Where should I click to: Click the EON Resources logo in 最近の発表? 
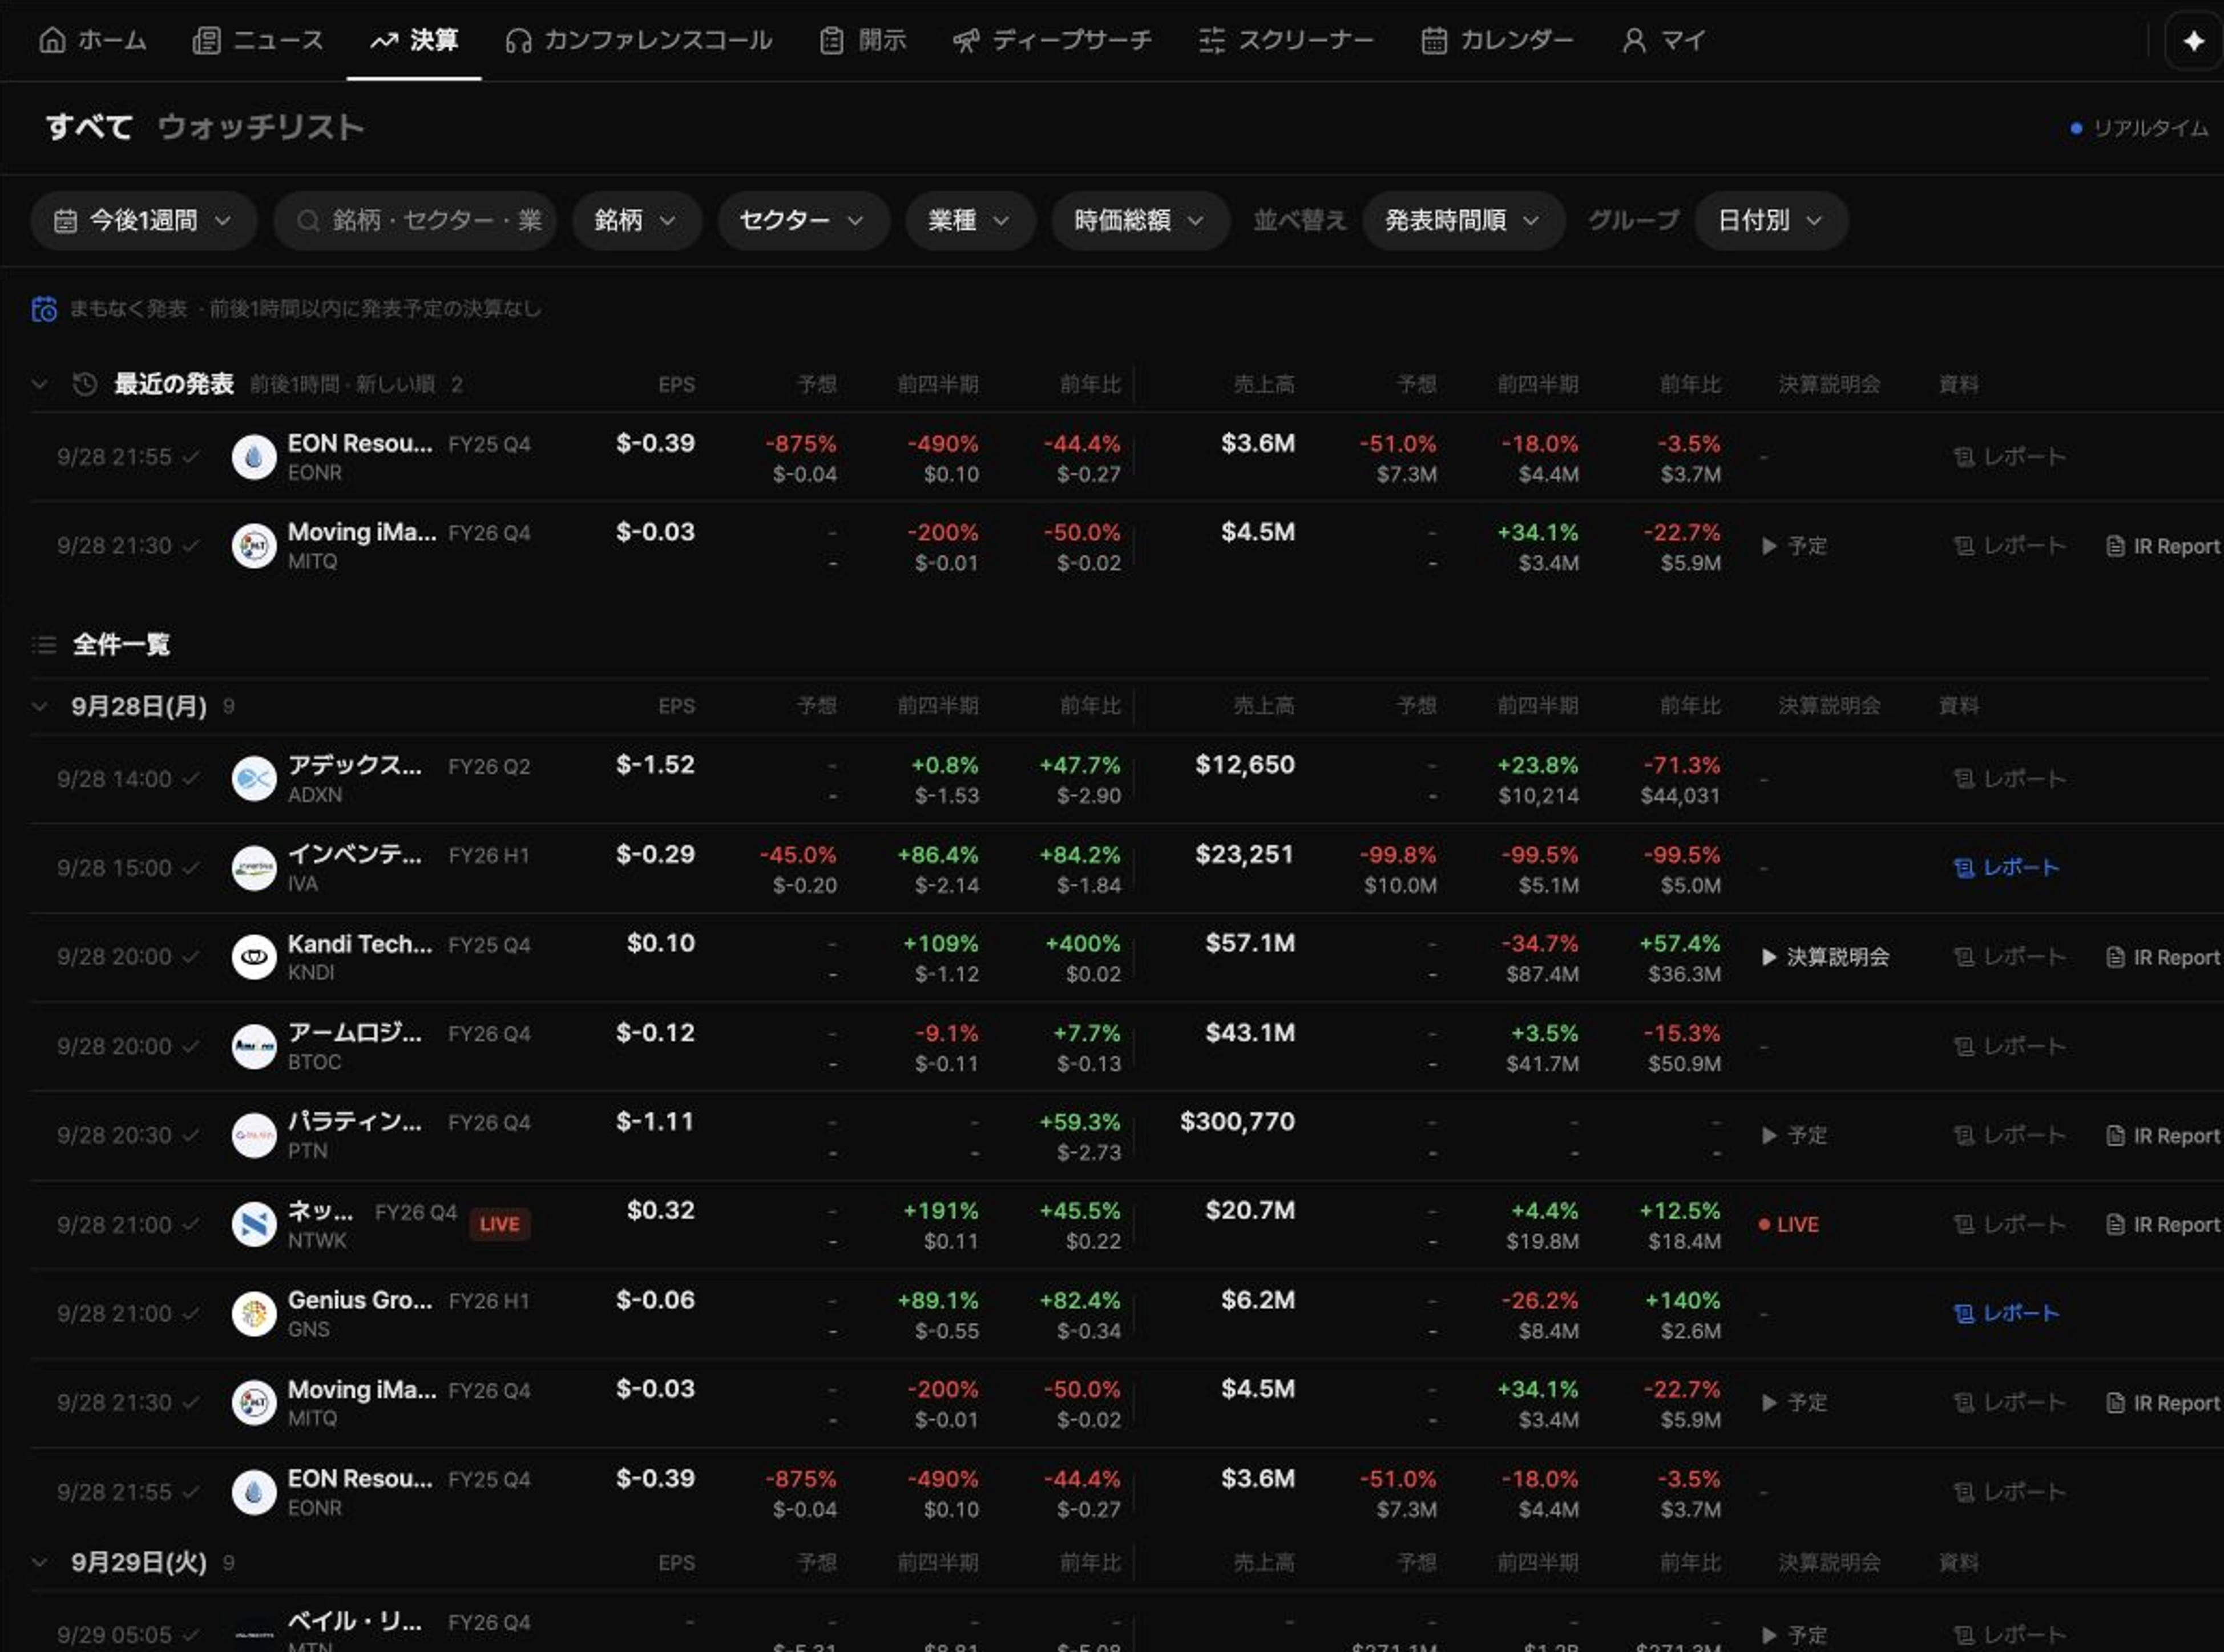254,457
